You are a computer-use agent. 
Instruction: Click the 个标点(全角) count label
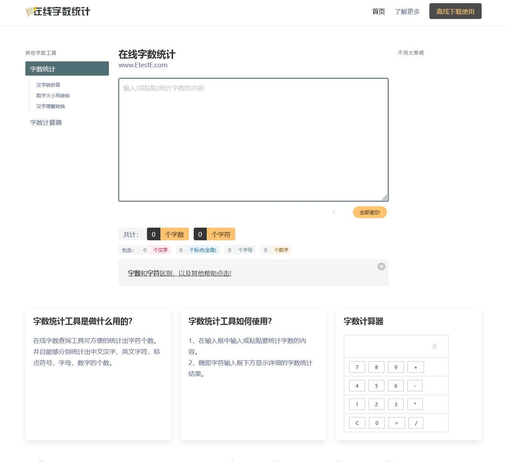[203, 250]
